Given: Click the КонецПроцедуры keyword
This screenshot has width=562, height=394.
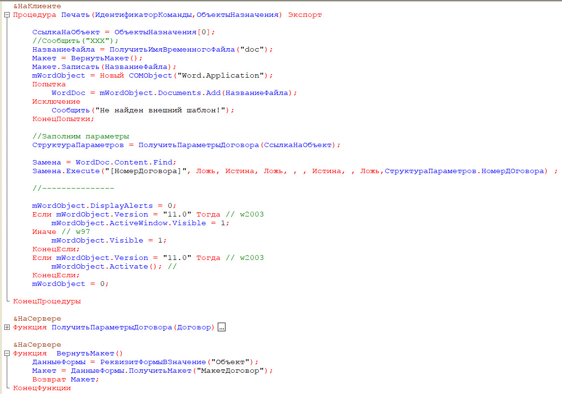Looking at the screenshot, I should pos(47,301).
